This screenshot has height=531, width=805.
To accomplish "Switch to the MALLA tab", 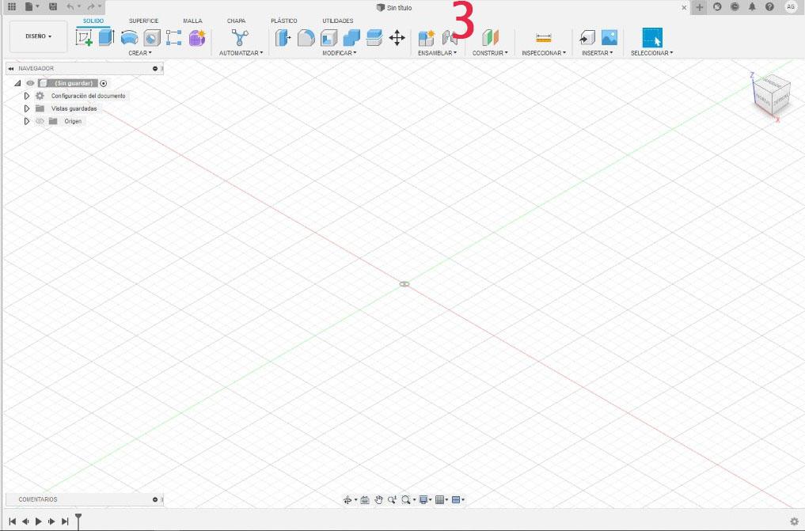I will (192, 21).
